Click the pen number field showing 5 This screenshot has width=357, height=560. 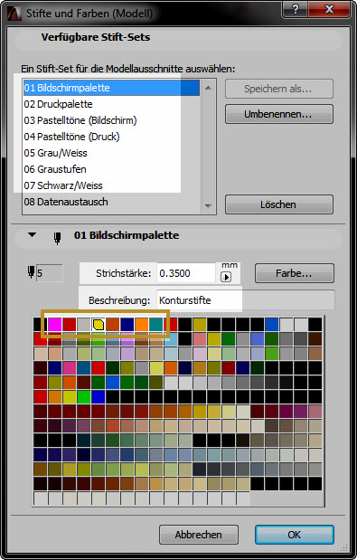click(x=50, y=273)
